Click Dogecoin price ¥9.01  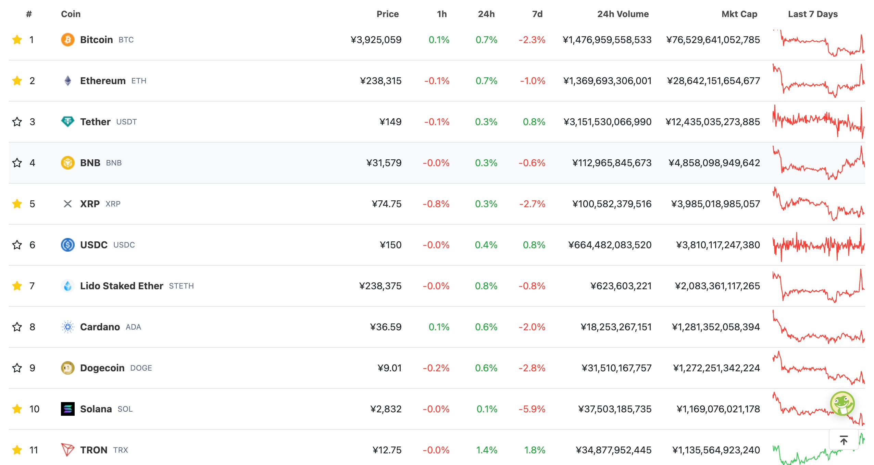pyautogui.click(x=389, y=368)
